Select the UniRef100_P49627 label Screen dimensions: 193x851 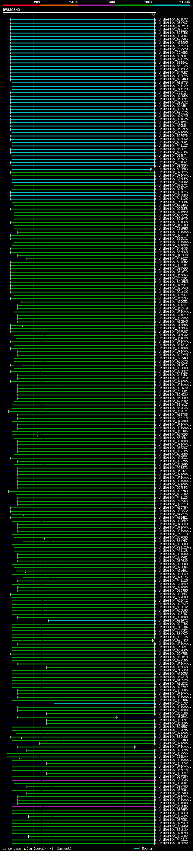point(173,259)
